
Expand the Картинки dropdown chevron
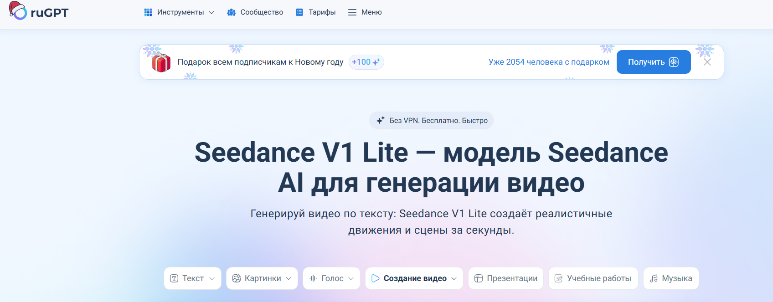click(289, 278)
